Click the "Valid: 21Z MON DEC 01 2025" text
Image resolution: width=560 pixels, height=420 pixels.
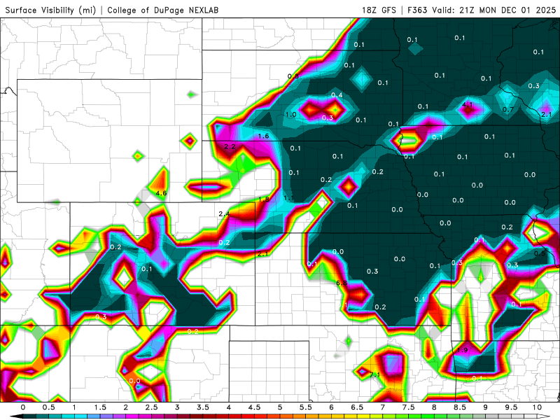494,10
